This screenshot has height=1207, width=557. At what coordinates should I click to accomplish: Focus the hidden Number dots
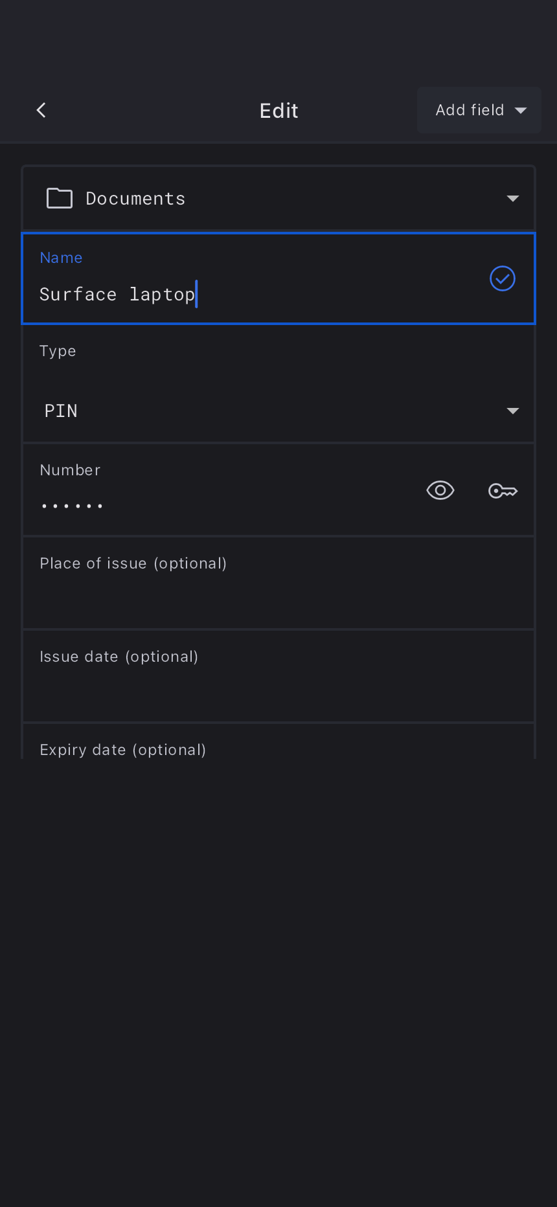72,506
